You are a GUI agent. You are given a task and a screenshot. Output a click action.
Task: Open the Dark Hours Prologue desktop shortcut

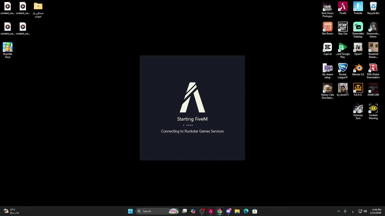point(327,10)
